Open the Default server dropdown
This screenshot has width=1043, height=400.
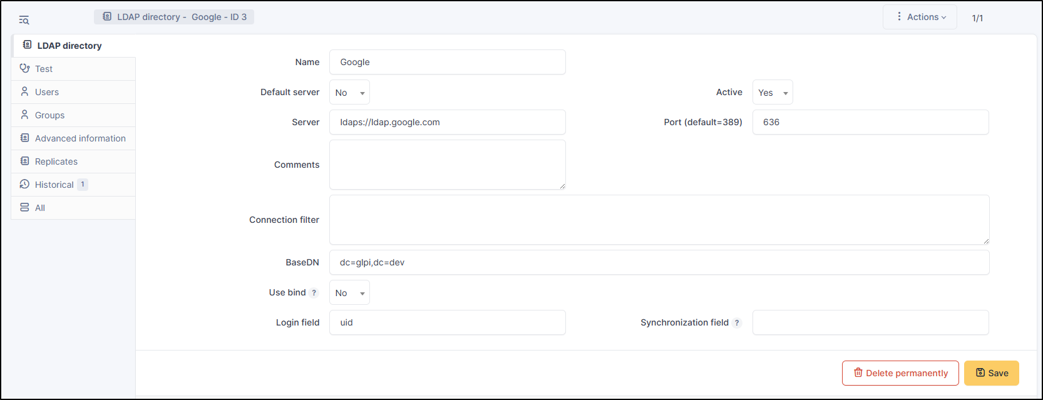(349, 93)
